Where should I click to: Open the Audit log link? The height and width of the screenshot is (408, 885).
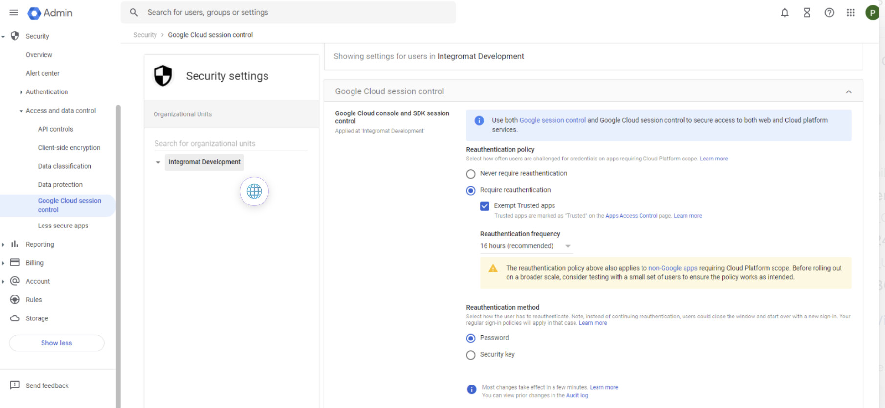[x=577, y=395]
